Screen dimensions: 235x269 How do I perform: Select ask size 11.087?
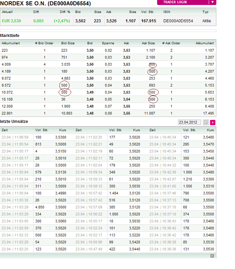point(149,114)
